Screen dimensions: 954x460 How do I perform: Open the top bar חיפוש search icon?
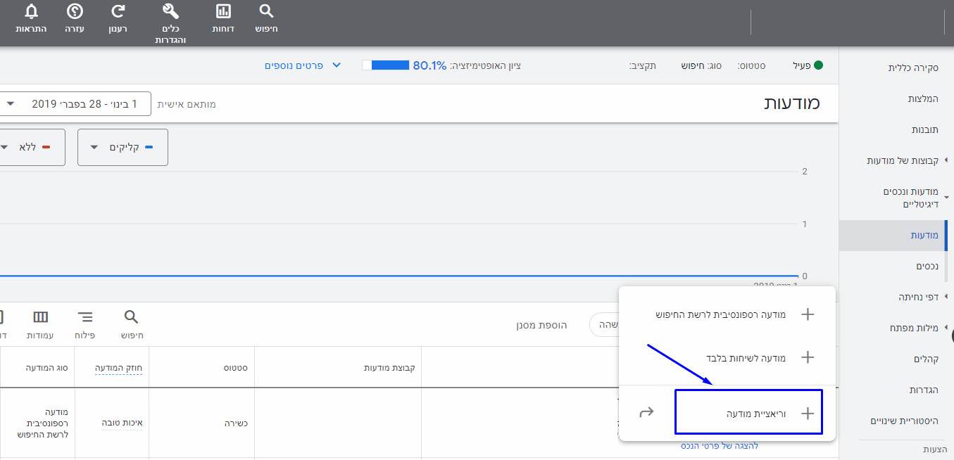[265, 11]
